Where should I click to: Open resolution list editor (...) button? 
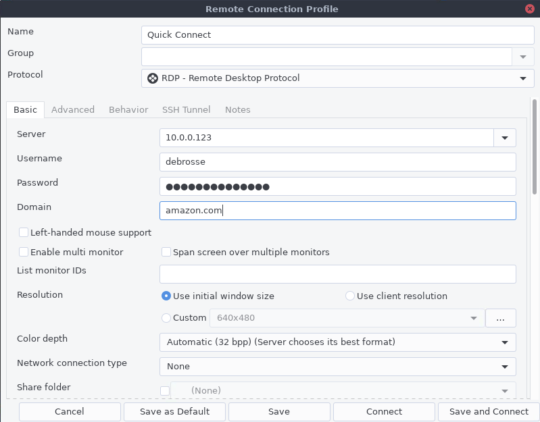click(500, 318)
